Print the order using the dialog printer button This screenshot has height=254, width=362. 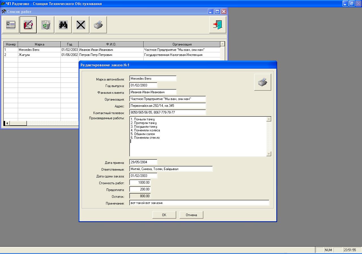point(263,82)
